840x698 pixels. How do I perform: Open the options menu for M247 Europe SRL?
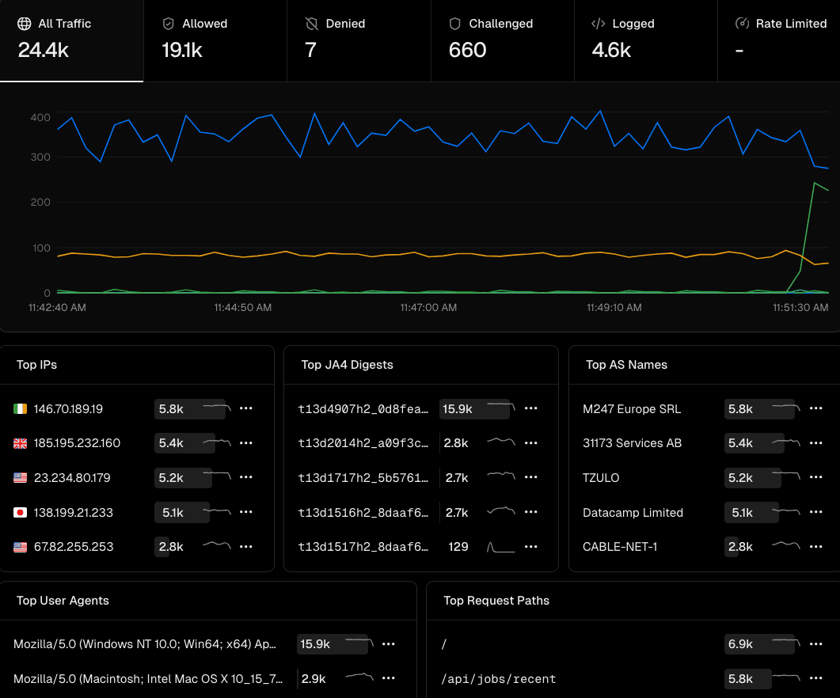(x=816, y=408)
